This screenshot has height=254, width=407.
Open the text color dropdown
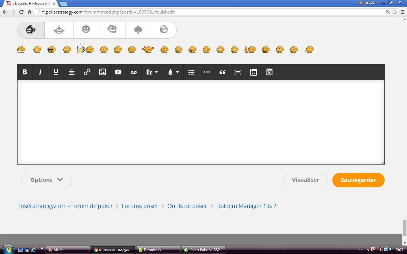point(173,72)
